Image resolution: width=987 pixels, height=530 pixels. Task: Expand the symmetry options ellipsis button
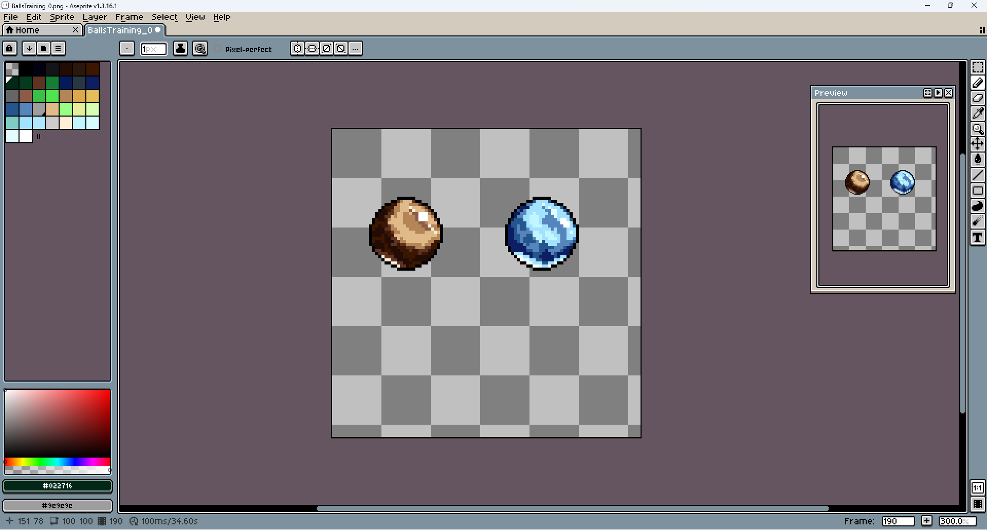coord(356,48)
